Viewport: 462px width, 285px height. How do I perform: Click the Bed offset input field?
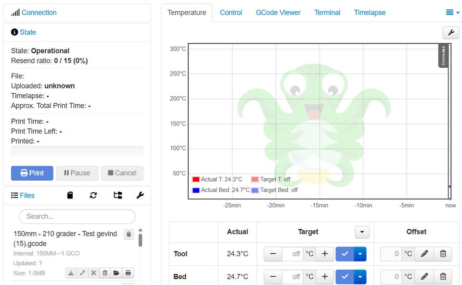[390, 277]
